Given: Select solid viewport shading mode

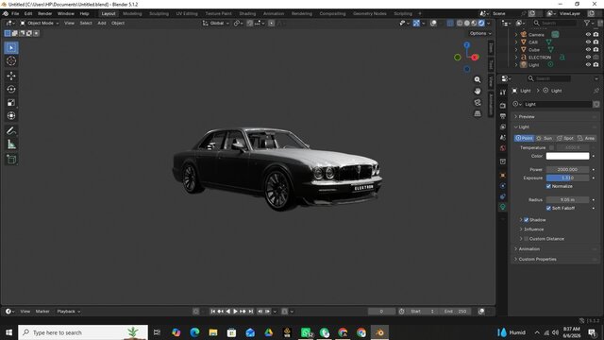Looking at the screenshot, I should click(467, 23).
